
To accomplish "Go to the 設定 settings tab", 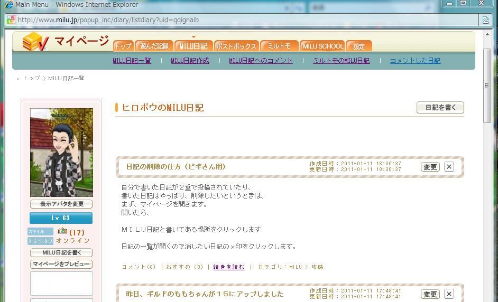I will point(359,46).
